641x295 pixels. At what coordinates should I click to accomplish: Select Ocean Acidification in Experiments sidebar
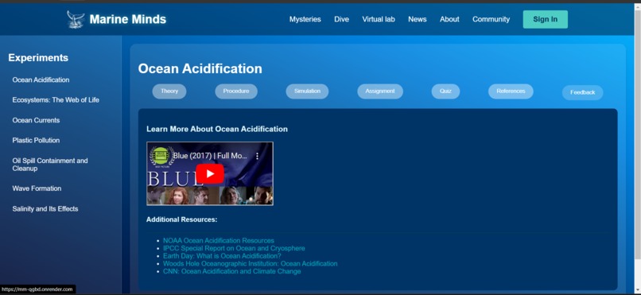click(x=41, y=80)
